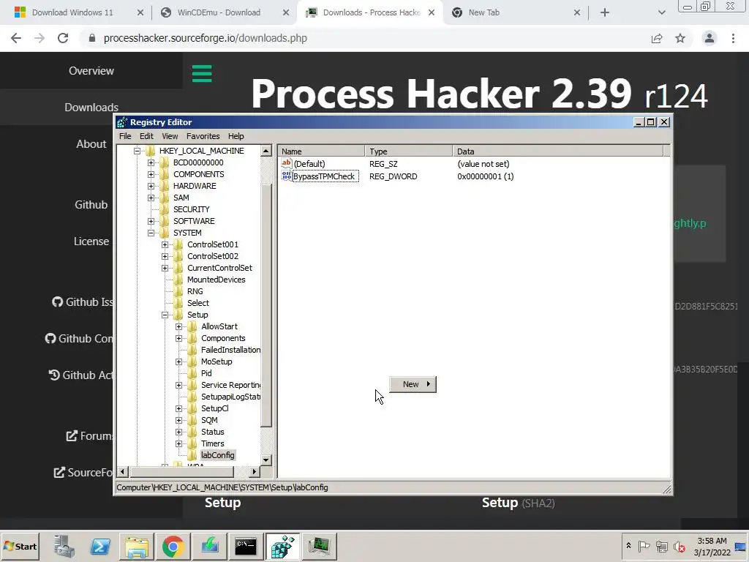Viewport: 749px width, 562px height.
Task: Open the Command Prompt taskbar item
Action: click(x=246, y=546)
